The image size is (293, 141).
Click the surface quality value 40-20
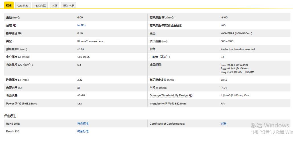[x=81, y=95]
